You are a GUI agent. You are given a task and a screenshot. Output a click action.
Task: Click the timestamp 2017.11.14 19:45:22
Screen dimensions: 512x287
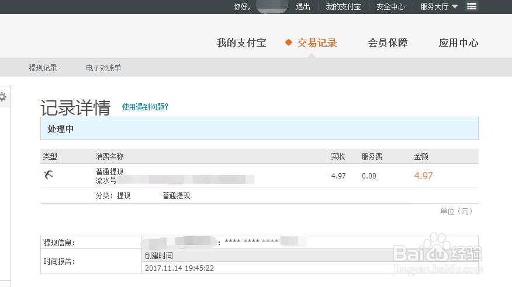179,268
